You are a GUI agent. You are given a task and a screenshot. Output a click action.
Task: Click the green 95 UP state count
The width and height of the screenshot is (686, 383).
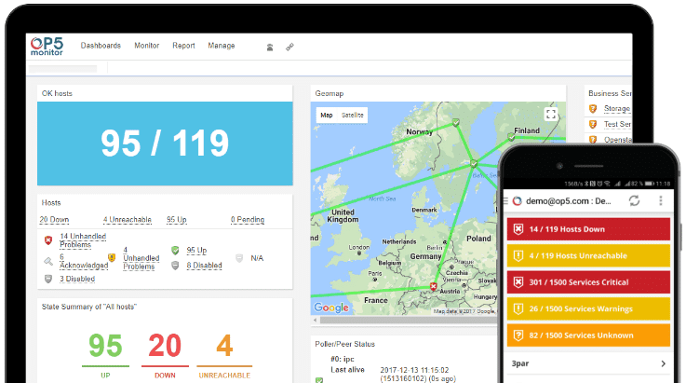point(105,346)
